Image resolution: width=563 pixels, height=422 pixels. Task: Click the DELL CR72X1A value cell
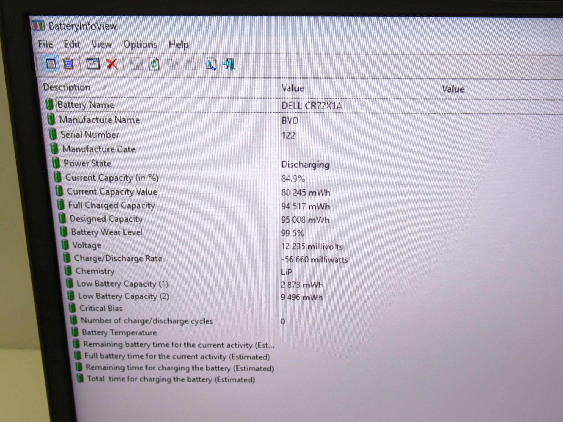[x=312, y=106]
